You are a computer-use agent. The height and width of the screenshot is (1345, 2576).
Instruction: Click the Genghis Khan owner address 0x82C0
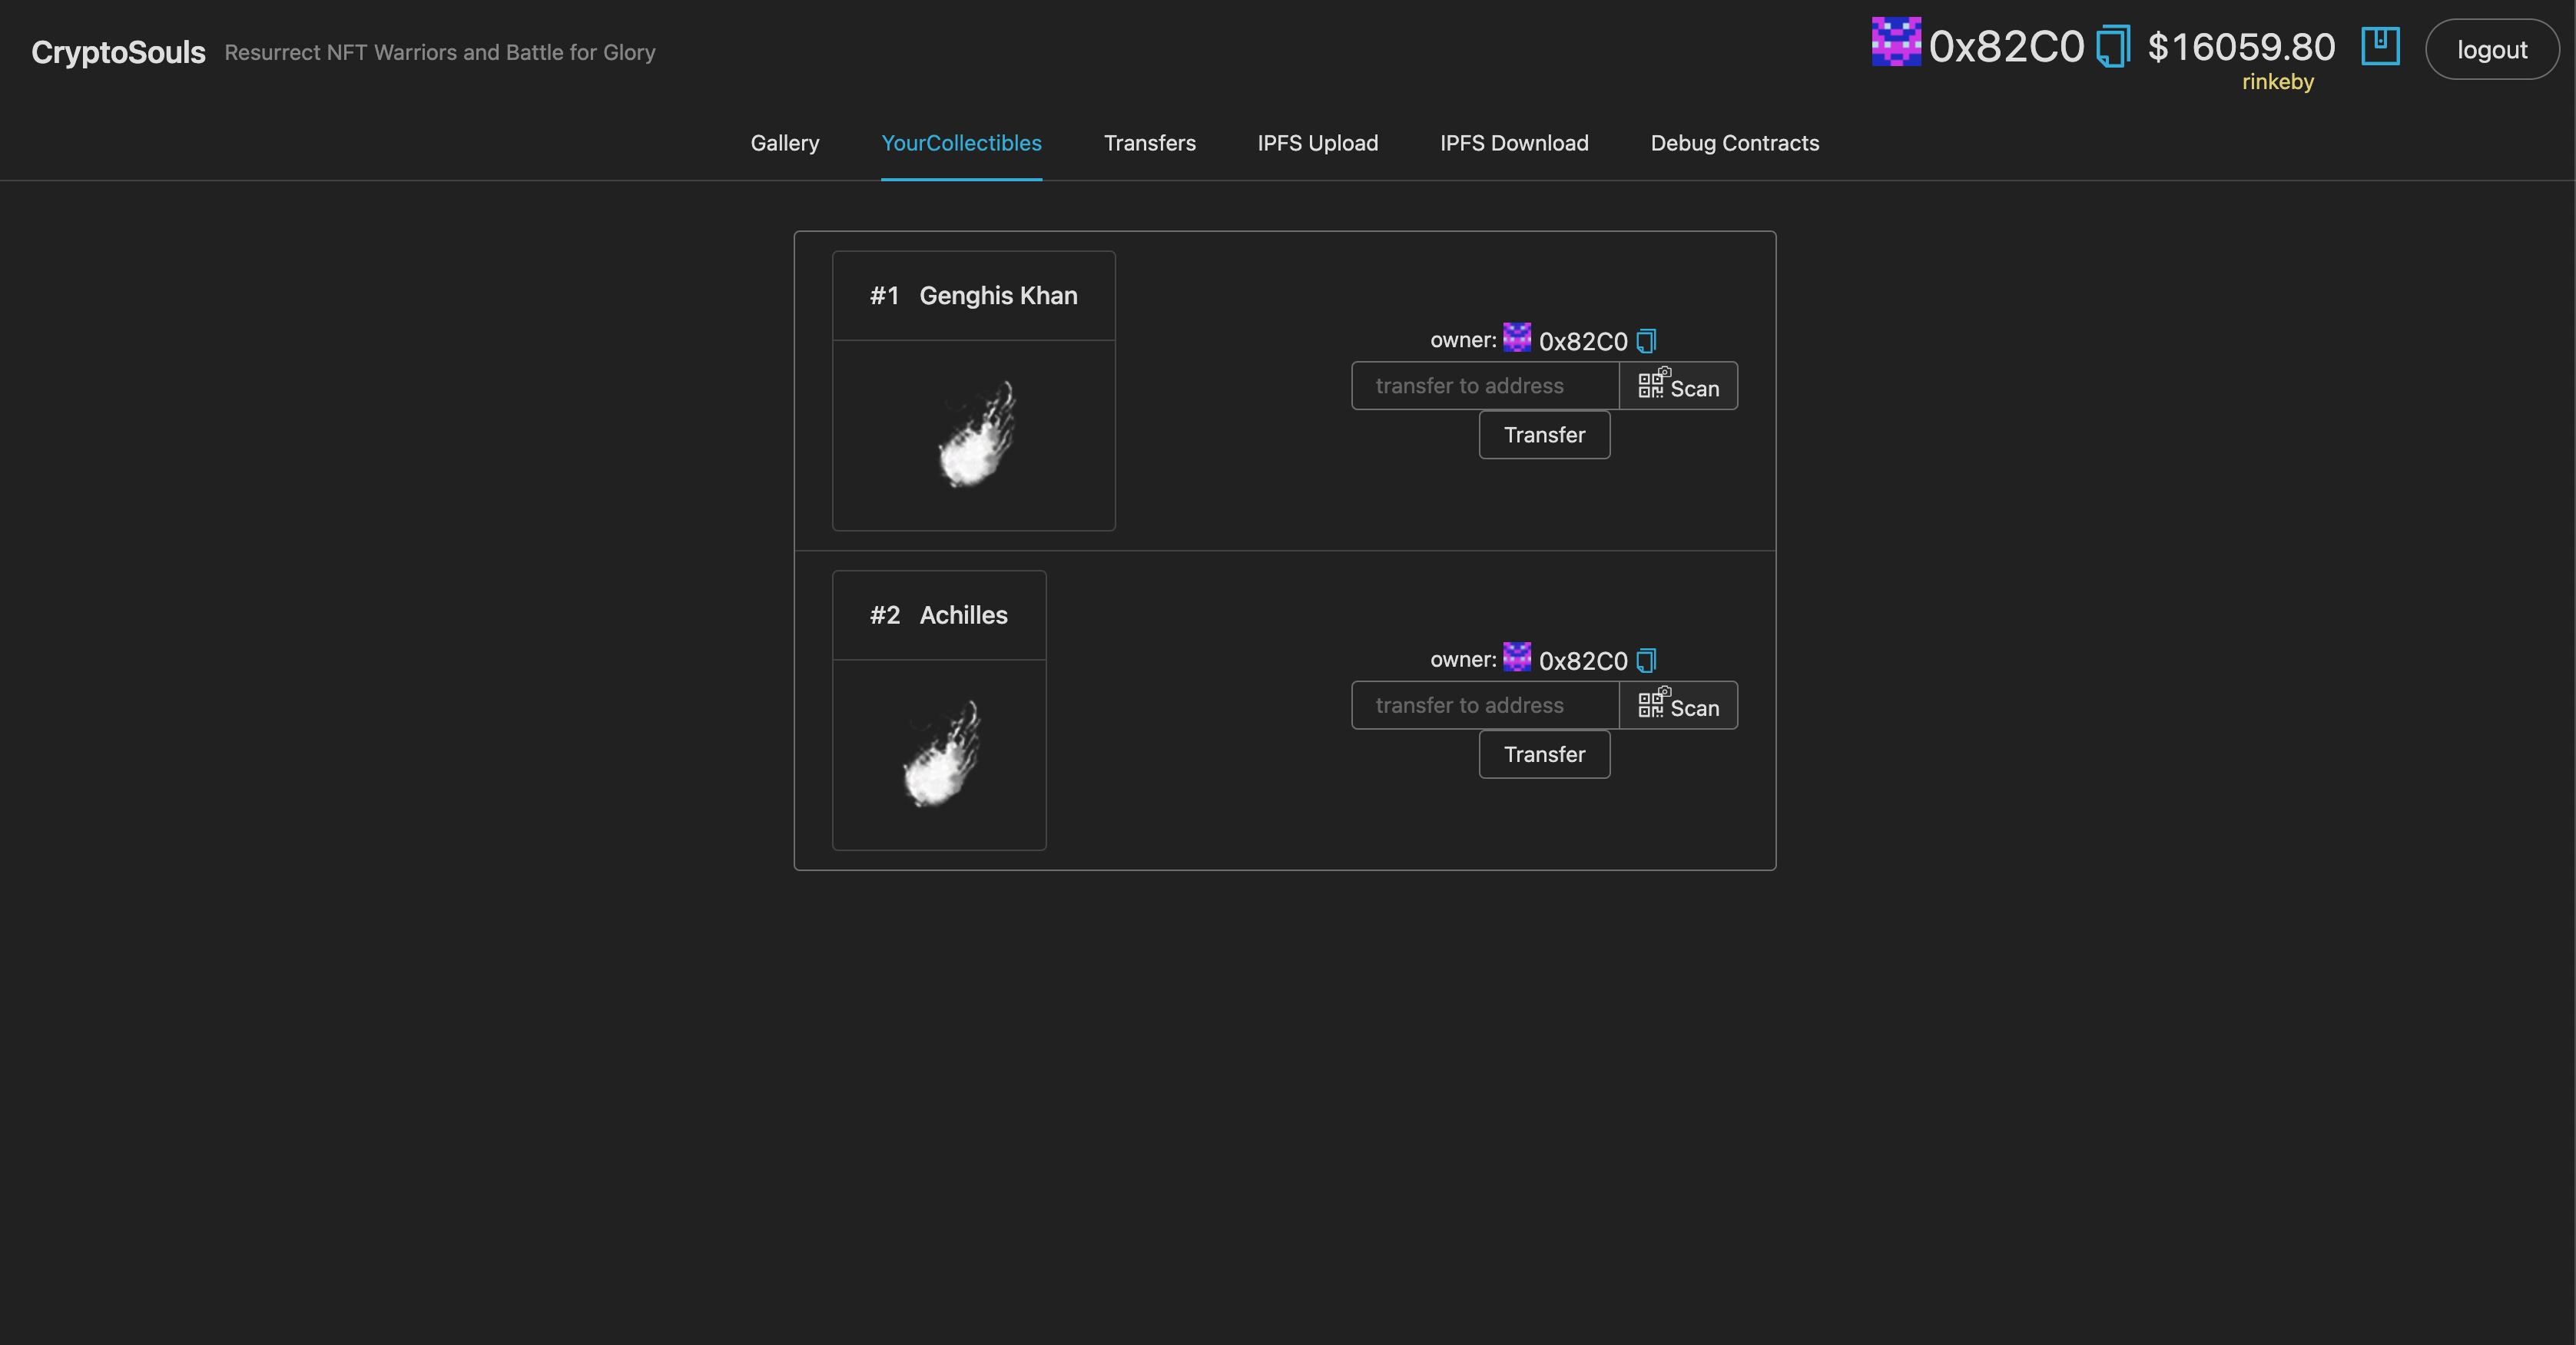pyautogui.click(x=1583, y=342)
